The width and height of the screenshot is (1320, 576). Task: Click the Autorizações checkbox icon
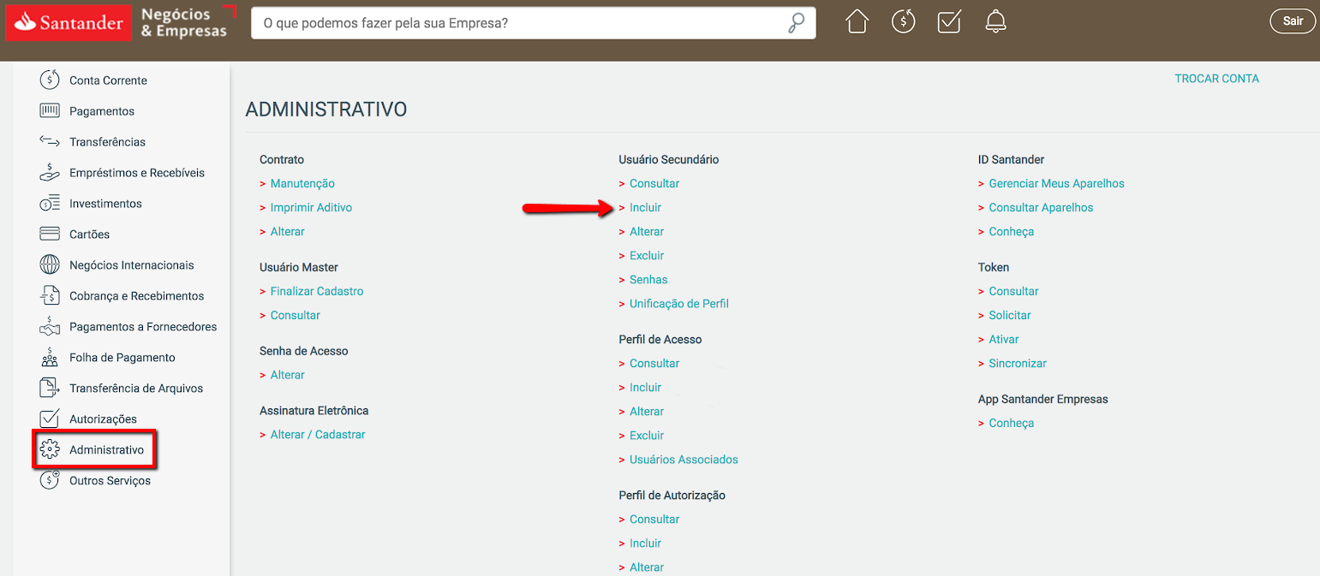tap(50, 419)
